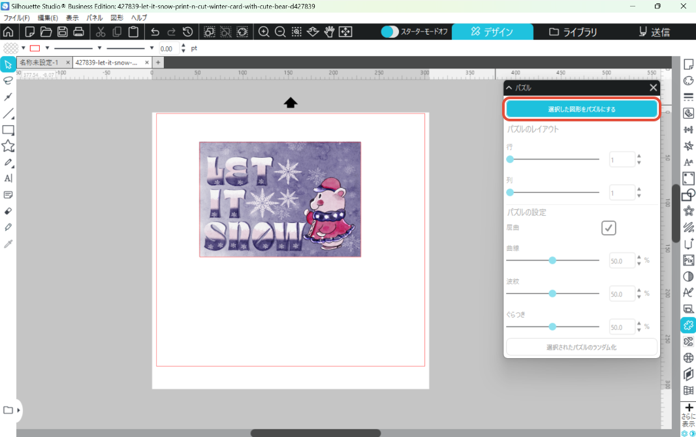Uncheck the 屈曲 checkbox

coord(609,228)
